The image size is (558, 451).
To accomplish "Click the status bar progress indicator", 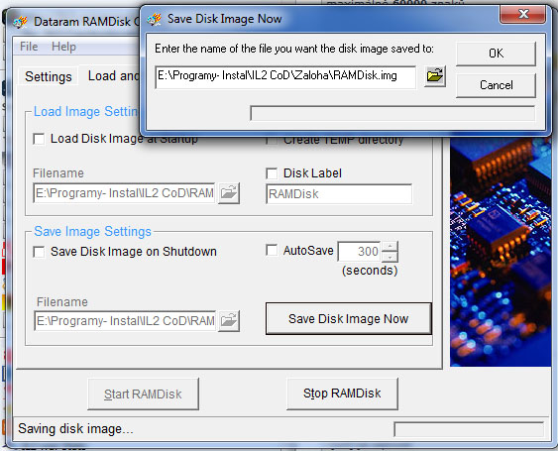I will coord(469,429).
